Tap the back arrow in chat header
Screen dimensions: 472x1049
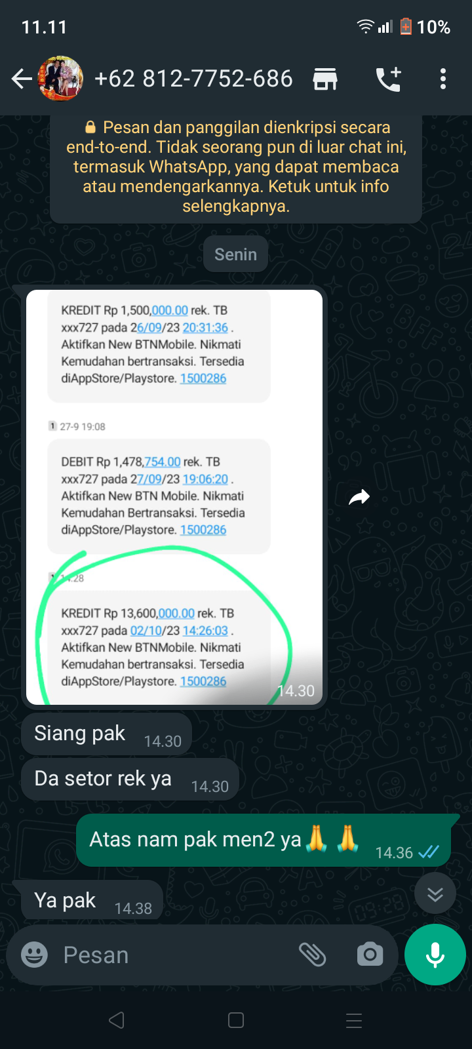pos(21,79)
